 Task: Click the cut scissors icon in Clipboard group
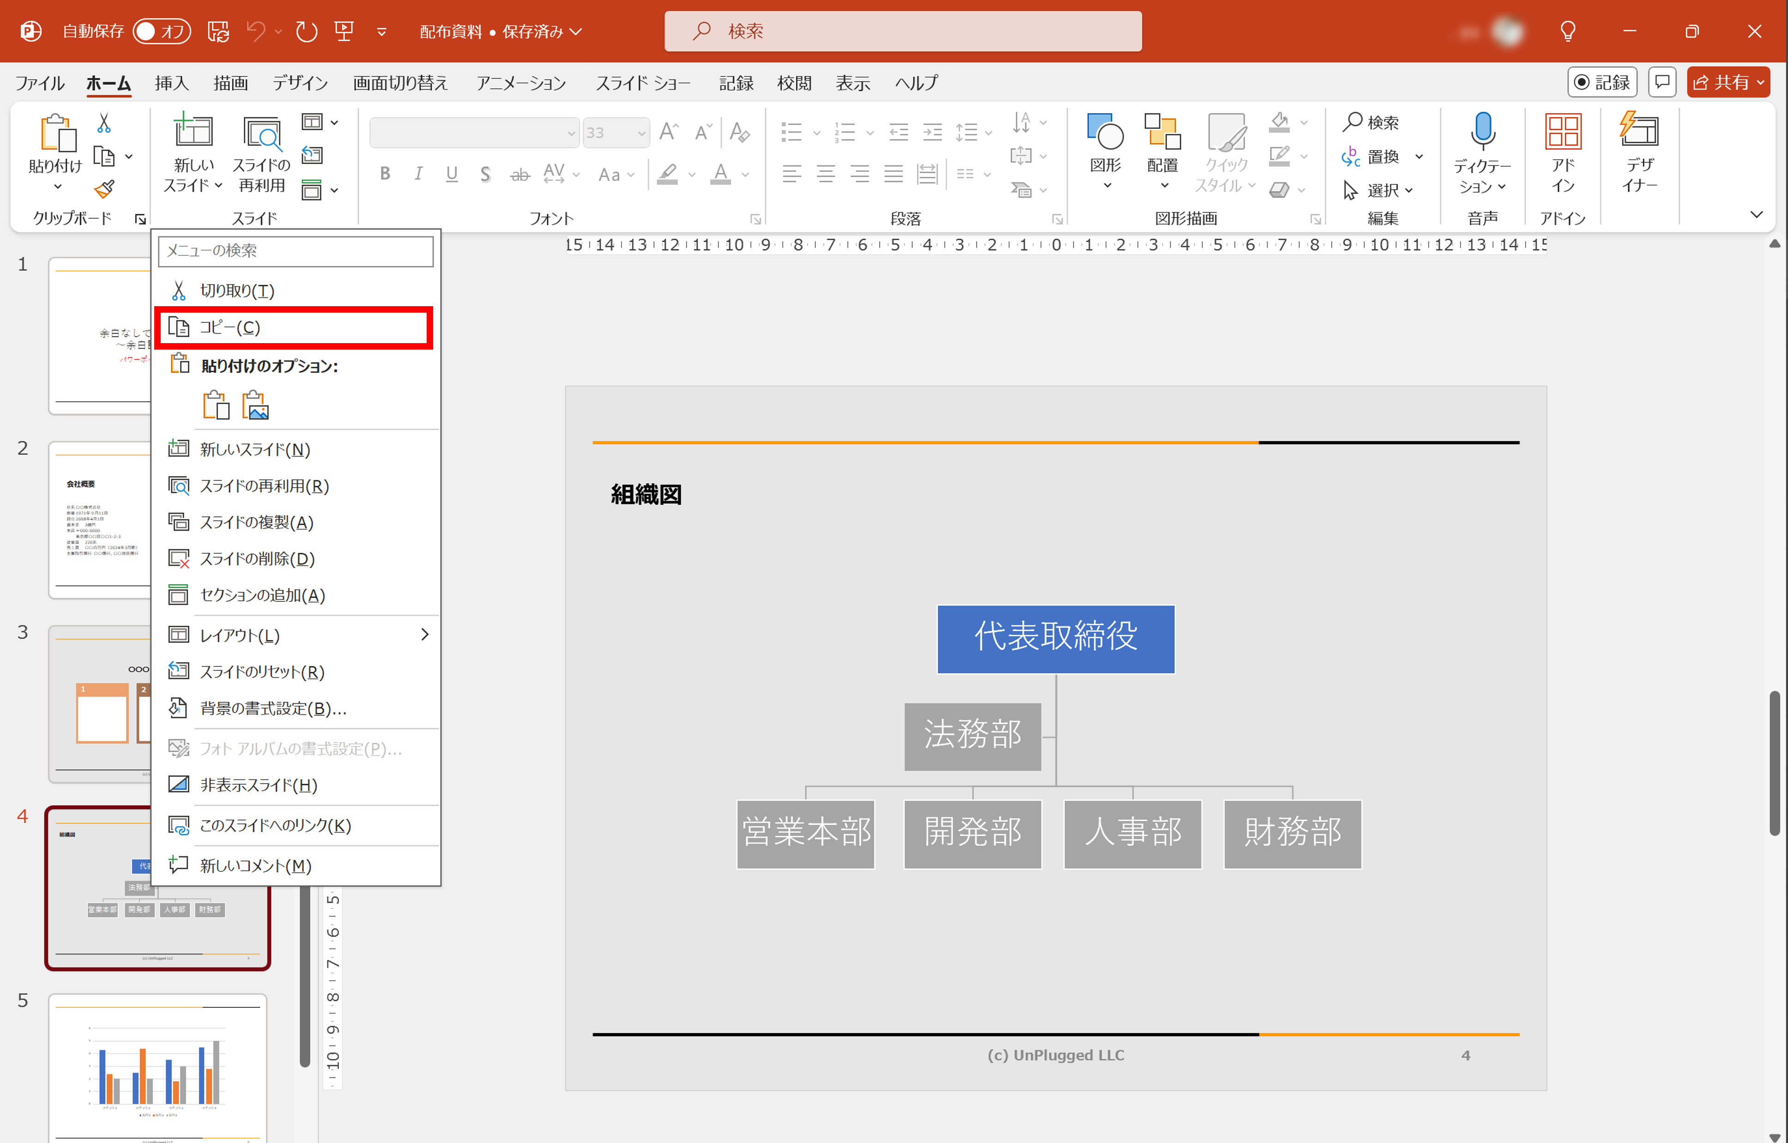104,123
